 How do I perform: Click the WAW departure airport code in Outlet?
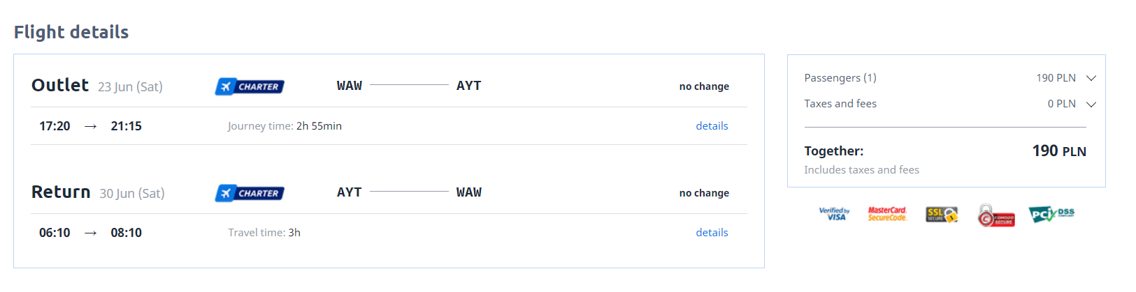pos(350,86)
